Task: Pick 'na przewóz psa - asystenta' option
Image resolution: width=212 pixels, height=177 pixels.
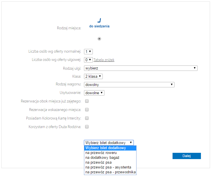Action: (x=110, y=167)
